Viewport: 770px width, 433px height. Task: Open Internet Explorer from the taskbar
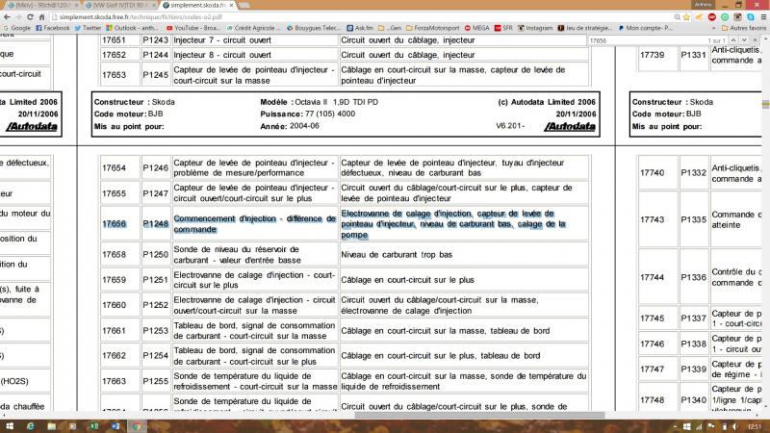click(31, 426)
